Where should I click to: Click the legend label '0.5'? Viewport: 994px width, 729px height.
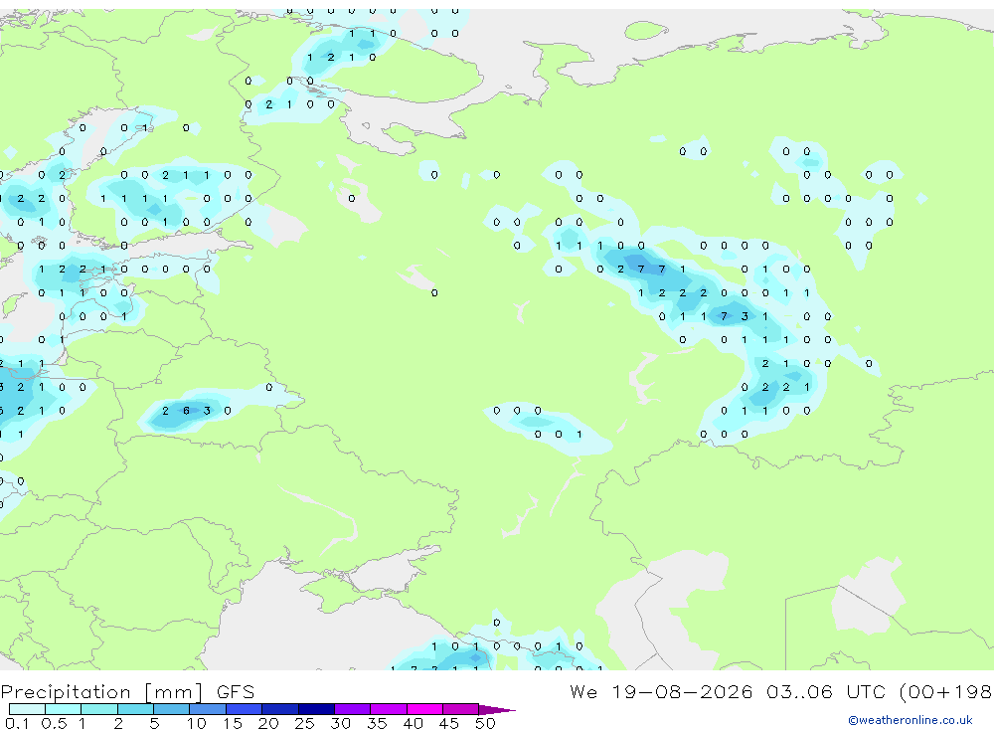point(54,723)
